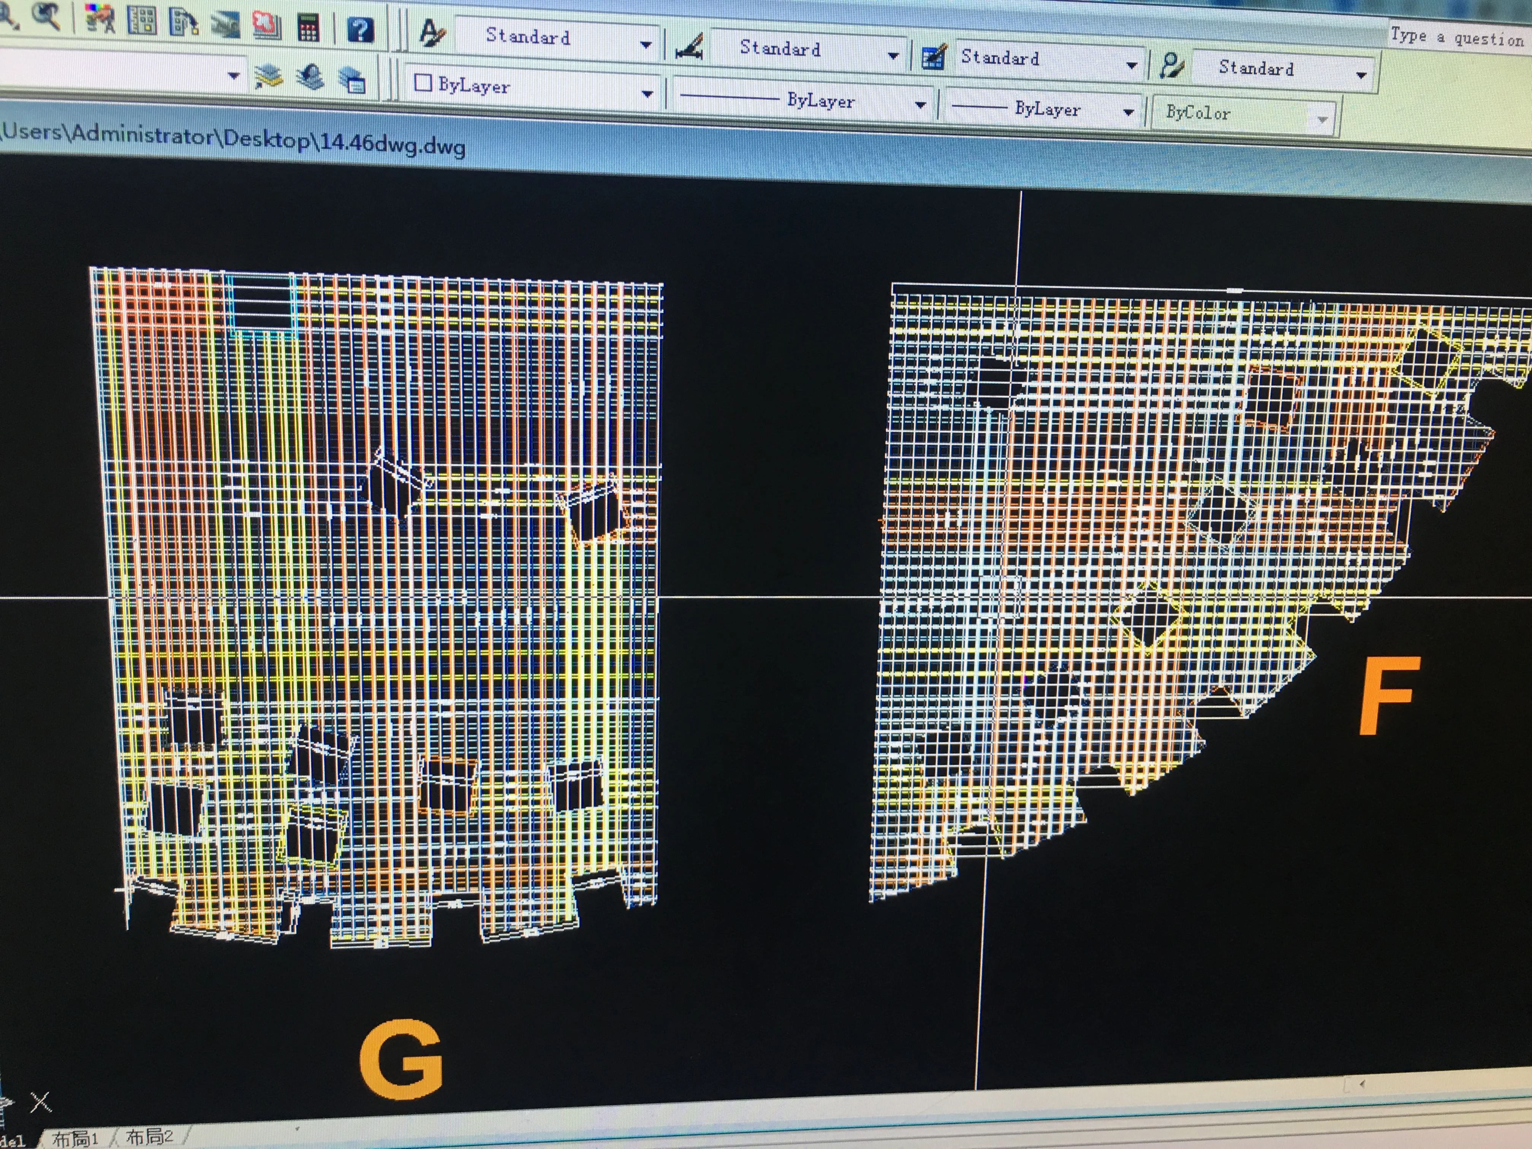Expand the layer list dropdown arrow
The image size is (1532, 1149).
234,75
